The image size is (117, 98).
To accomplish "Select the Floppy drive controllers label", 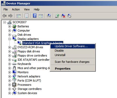I will 32,56.
